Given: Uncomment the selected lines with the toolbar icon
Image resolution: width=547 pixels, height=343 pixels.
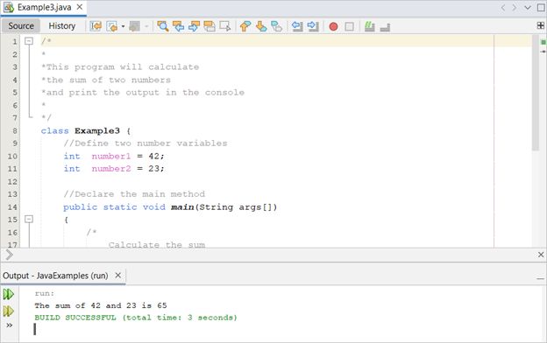Looking at the screenshot, I should [385, 27].
